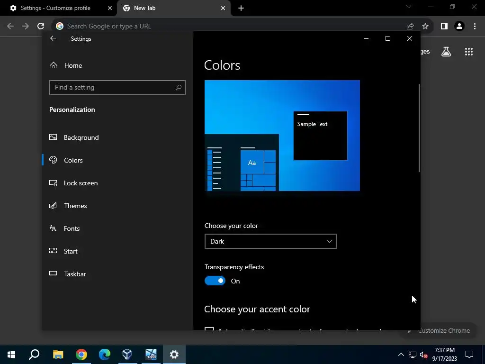Viewport: 485px width, 364px height.
Task: Maximize the Settings window
Action: 387,38
